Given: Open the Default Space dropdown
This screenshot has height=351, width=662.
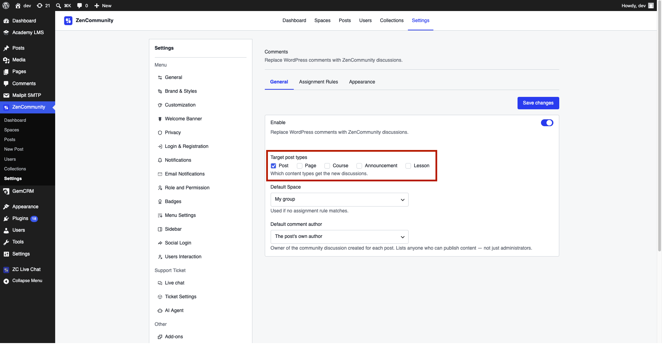Looking at the screenshot, I should click(339, 200).
